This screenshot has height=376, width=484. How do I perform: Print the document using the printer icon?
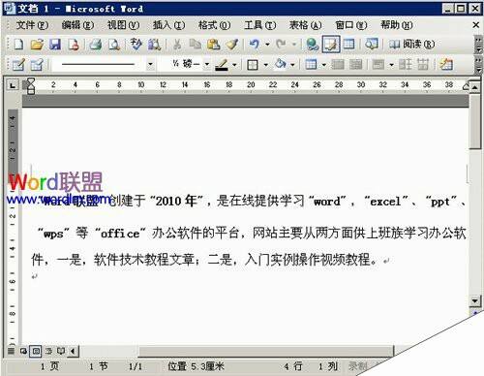tap(96, 45)
